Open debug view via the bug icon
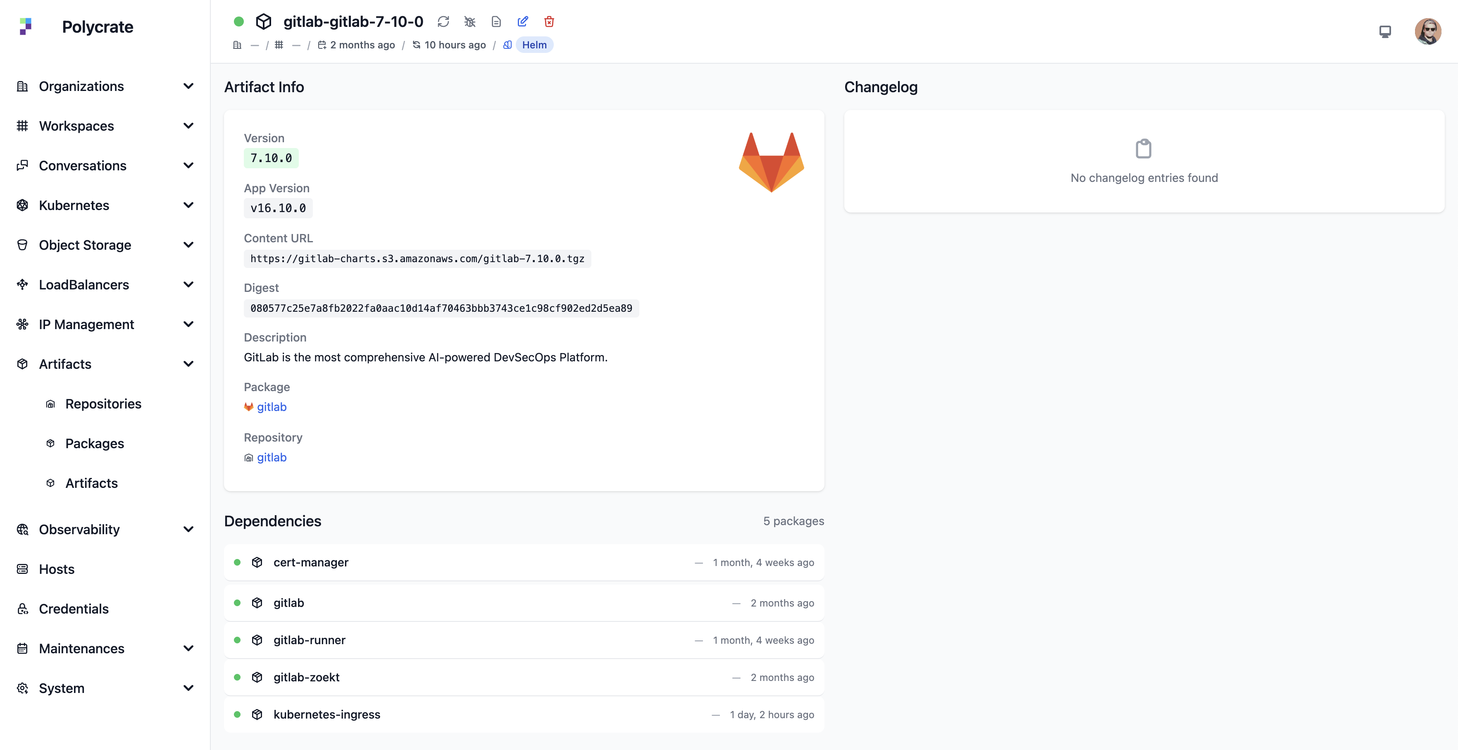 coord(470,21)
